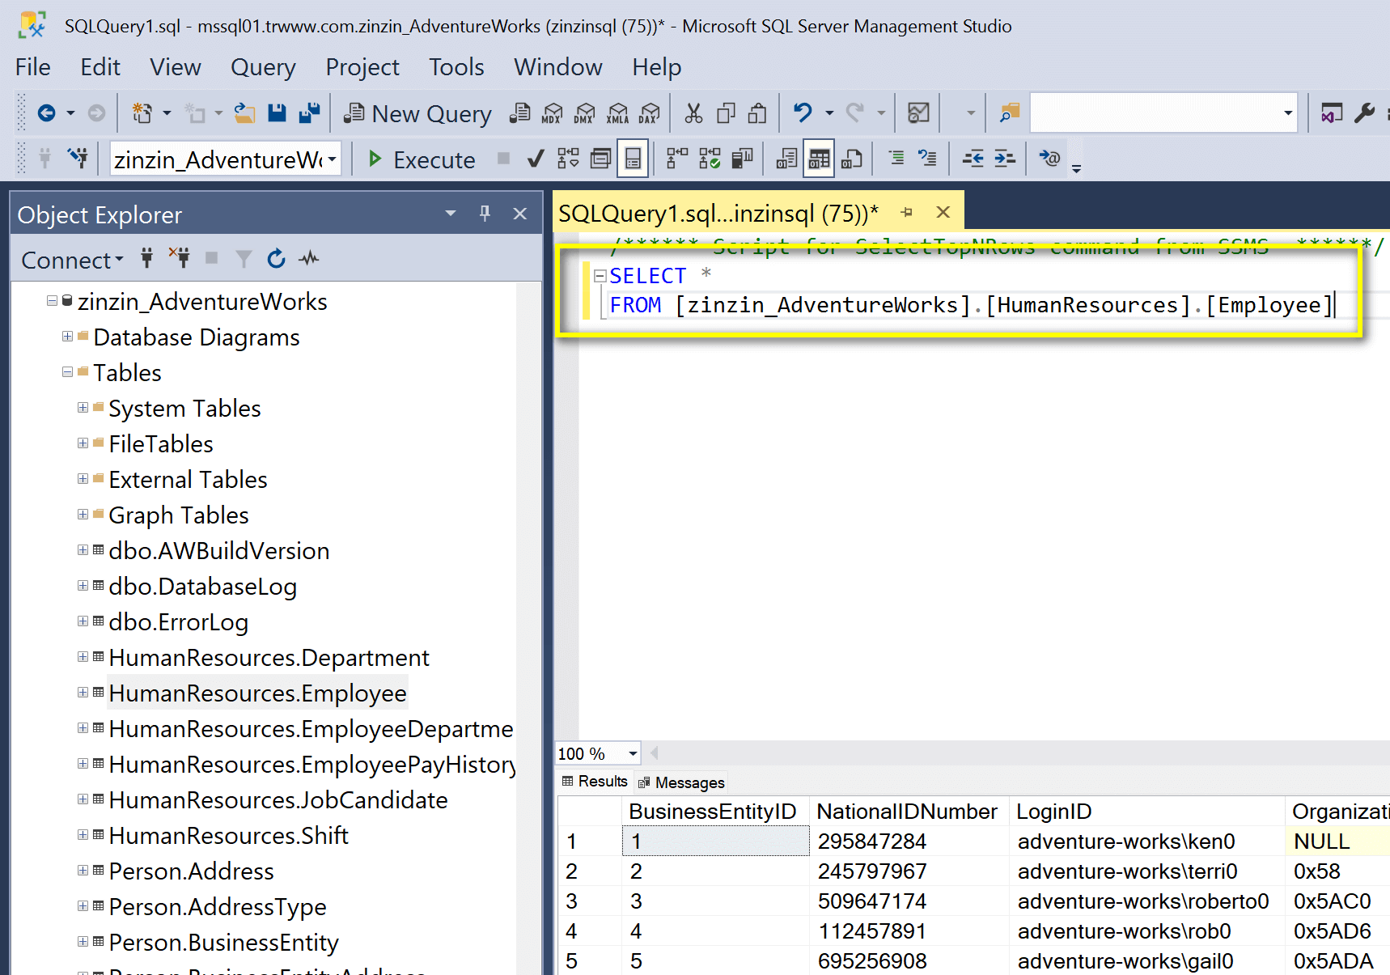Open the Find combo box dropdown arrow
Image resolution: width=1390 pixels, height=975 pixels.
1287,113
